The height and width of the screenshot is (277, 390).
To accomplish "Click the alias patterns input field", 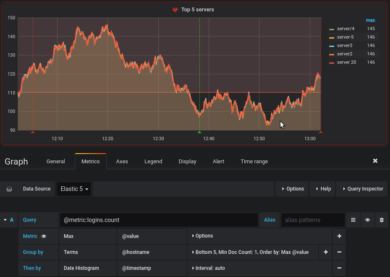I will 312,220.
